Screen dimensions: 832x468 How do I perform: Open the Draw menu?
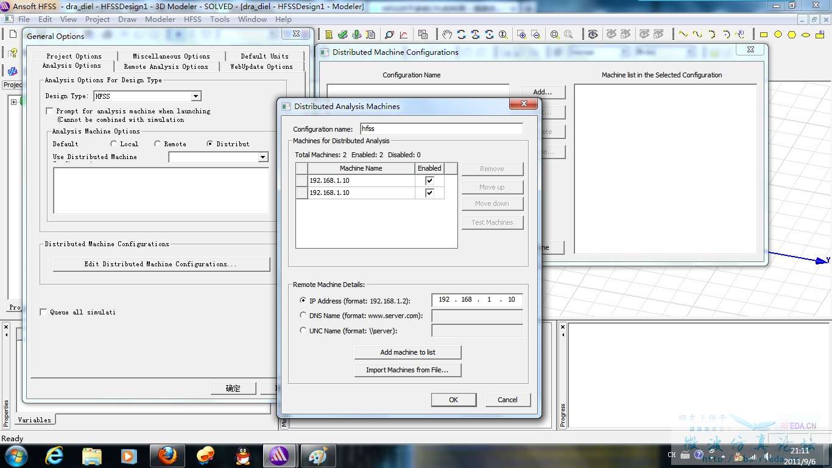click(x=127, y=19)
